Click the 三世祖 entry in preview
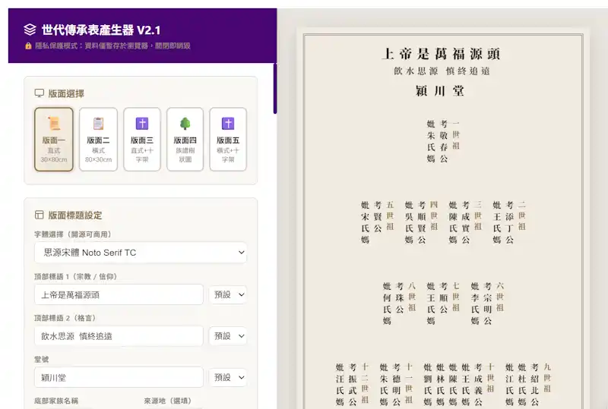 pos(465,222)
